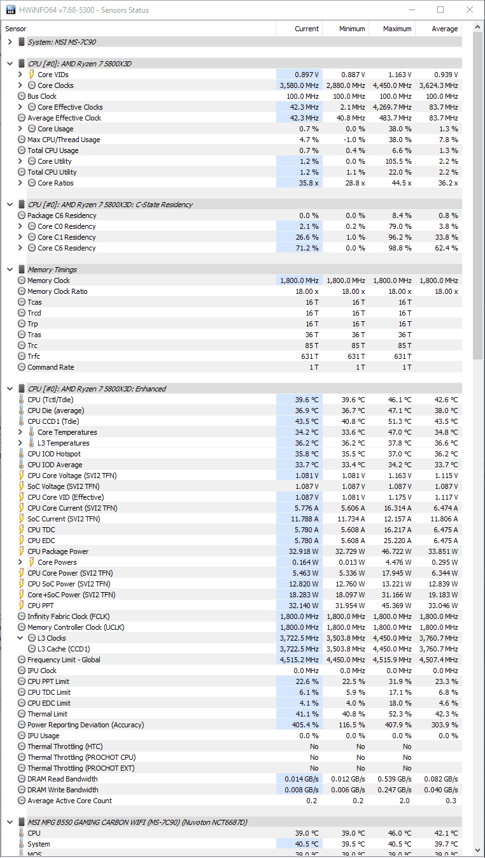Image resolution: width=485 pixels, height=858 pixels.
Task: Click the circle icon of Memory Clock
Action: pos(22,280)
